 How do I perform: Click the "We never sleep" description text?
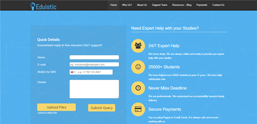point(186,56)
